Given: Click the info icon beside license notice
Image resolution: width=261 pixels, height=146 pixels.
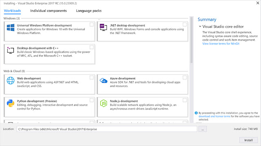Looking at the screenshot, I should (196, 113).
